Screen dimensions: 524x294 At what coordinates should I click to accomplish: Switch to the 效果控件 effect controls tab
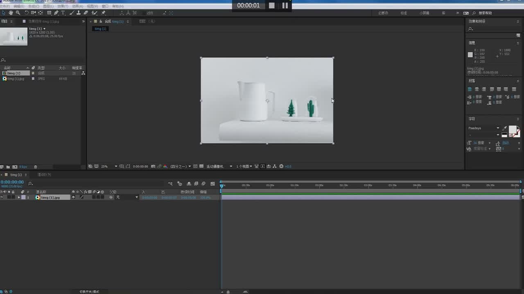(x=43, y=21)
